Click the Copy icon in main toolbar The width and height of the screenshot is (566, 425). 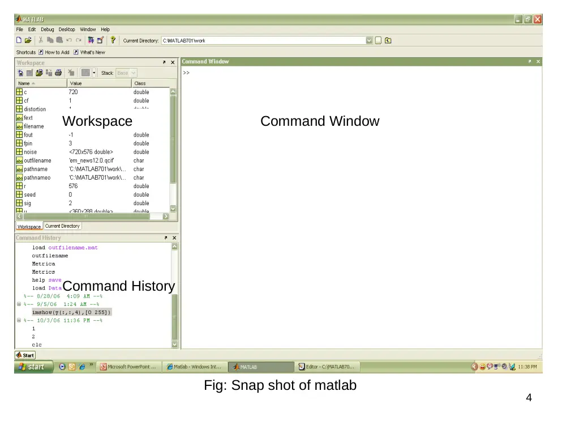(50, 40)
